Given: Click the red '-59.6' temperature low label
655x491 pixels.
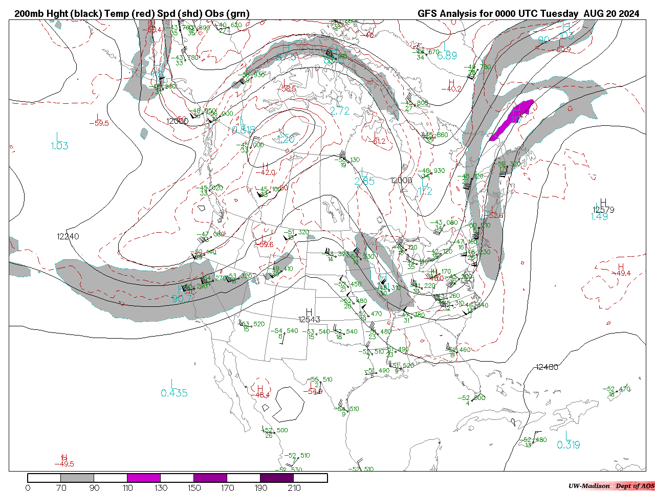Looking at the screenshot, I should [x=264, y=245].
